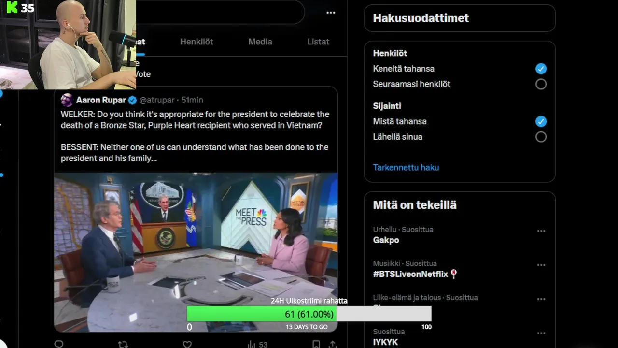The height and width of the screenshot is (348, 618).
Task: Like the tweet with the heart icon
Action: 187,344
